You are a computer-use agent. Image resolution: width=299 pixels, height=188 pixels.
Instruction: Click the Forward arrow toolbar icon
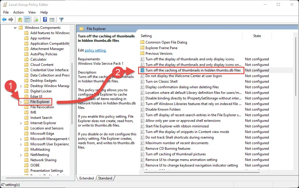(x=11, y=19)
